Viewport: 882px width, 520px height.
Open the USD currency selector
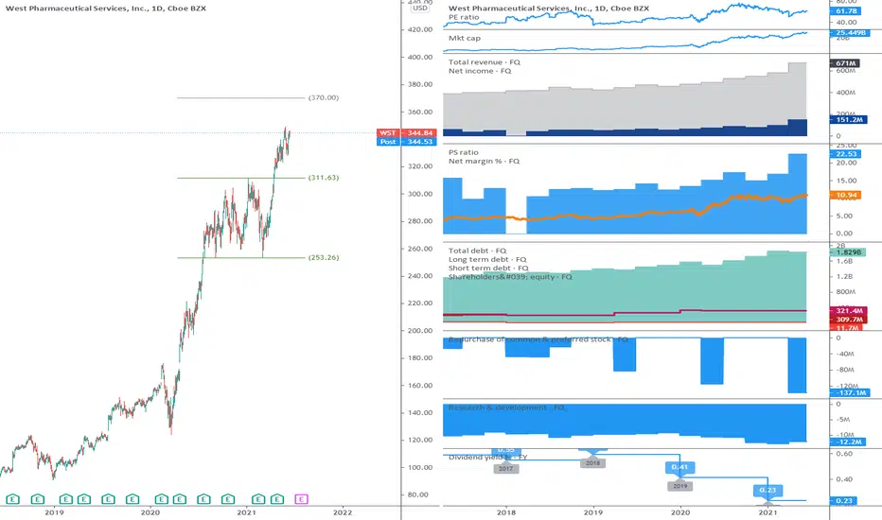coord(419,8)
